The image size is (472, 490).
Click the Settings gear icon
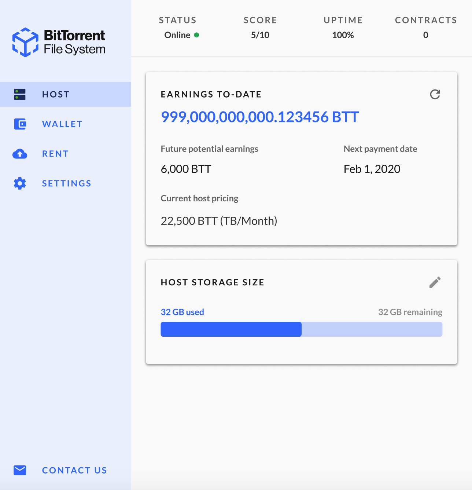[x=20, y=183]
